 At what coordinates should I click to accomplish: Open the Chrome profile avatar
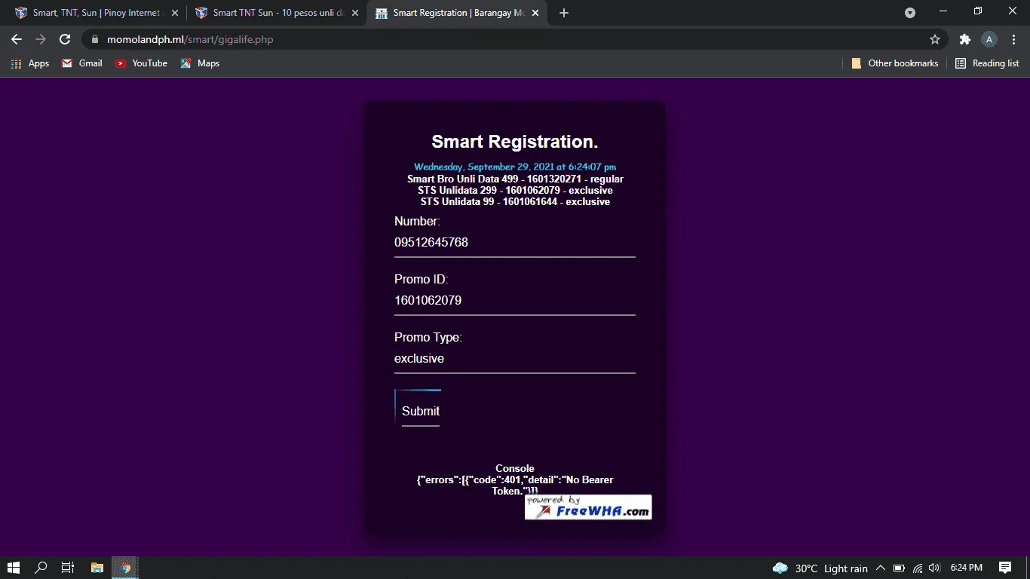[989, 39]
